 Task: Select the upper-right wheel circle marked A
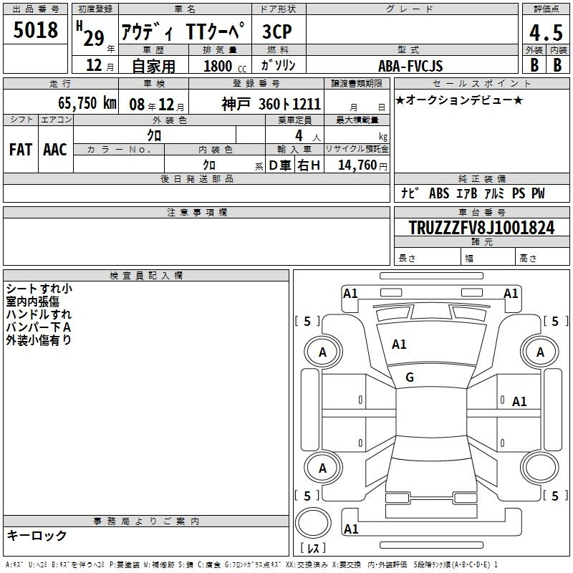pyautogui.click(x=540, y=352)
